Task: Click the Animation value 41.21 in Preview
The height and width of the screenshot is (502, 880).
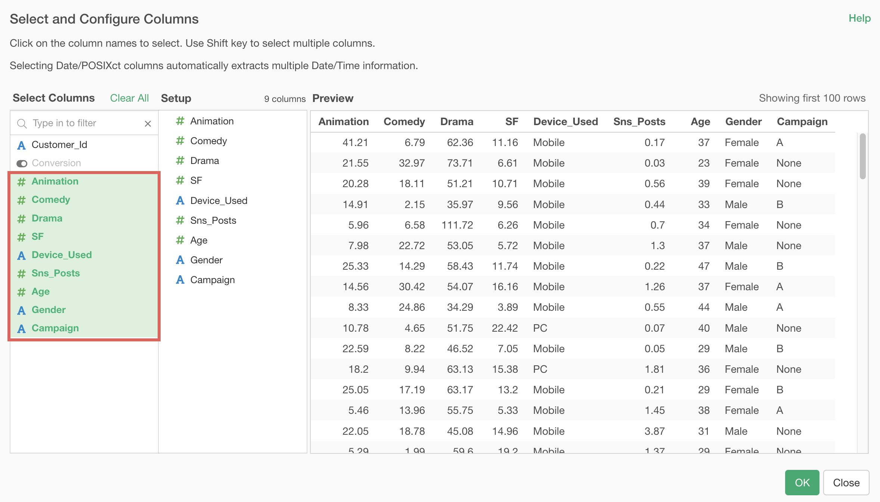Action: click(355, 143)
